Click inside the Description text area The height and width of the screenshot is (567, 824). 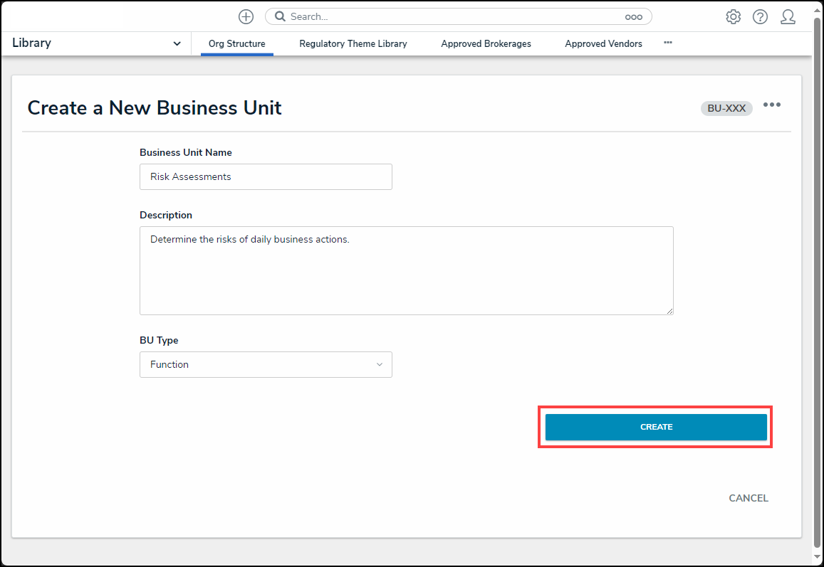406,270
